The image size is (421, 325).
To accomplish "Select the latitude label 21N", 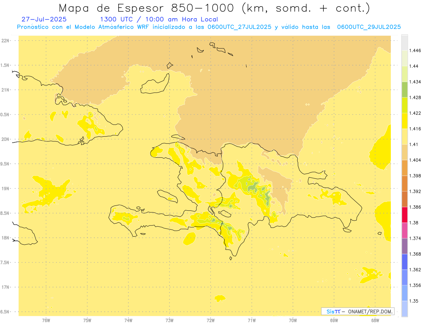I will tap(6, 90).
